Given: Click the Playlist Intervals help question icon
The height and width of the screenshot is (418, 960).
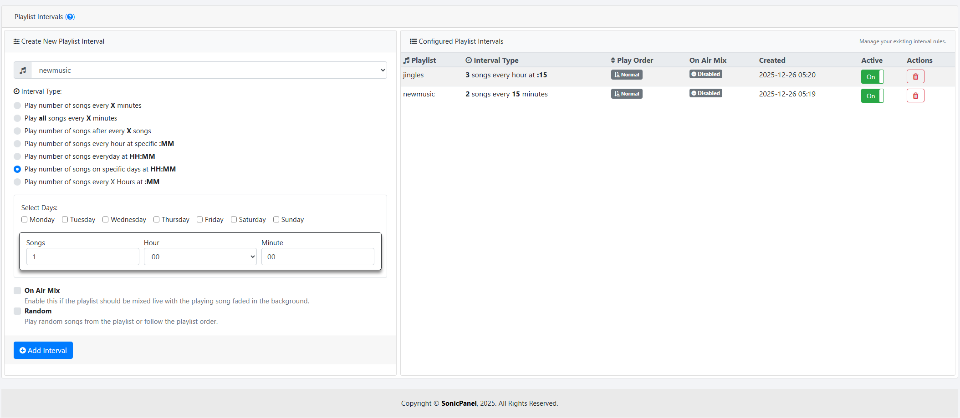Looking at the screenshot, I should point(70,17).
